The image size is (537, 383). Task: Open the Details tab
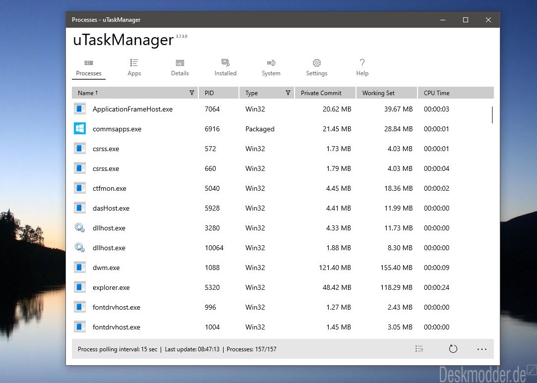(x=180, y=68)
